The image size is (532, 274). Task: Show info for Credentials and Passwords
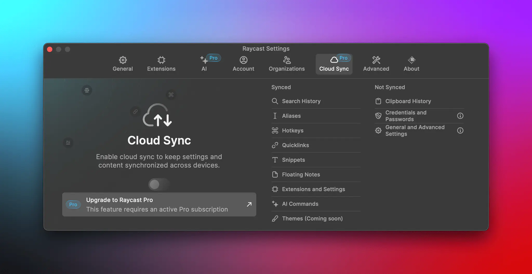(x=460, y=116)
